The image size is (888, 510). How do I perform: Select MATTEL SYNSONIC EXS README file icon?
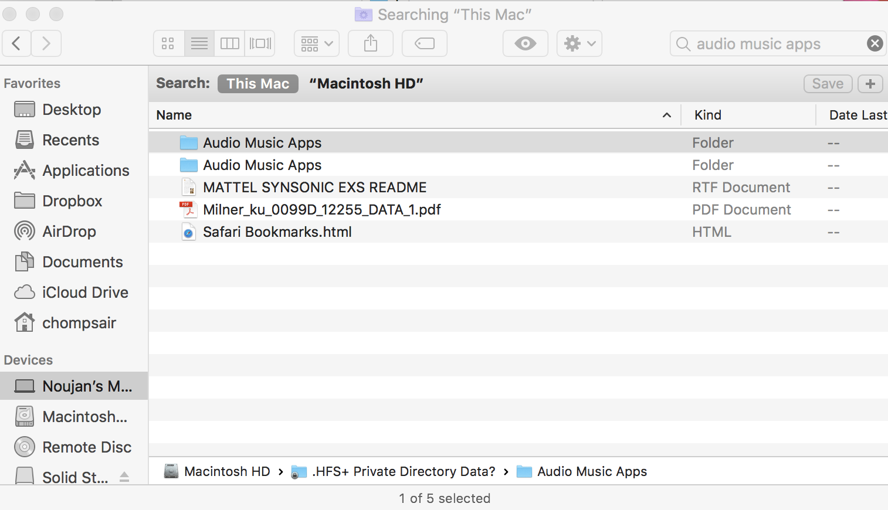pos(189,188)
